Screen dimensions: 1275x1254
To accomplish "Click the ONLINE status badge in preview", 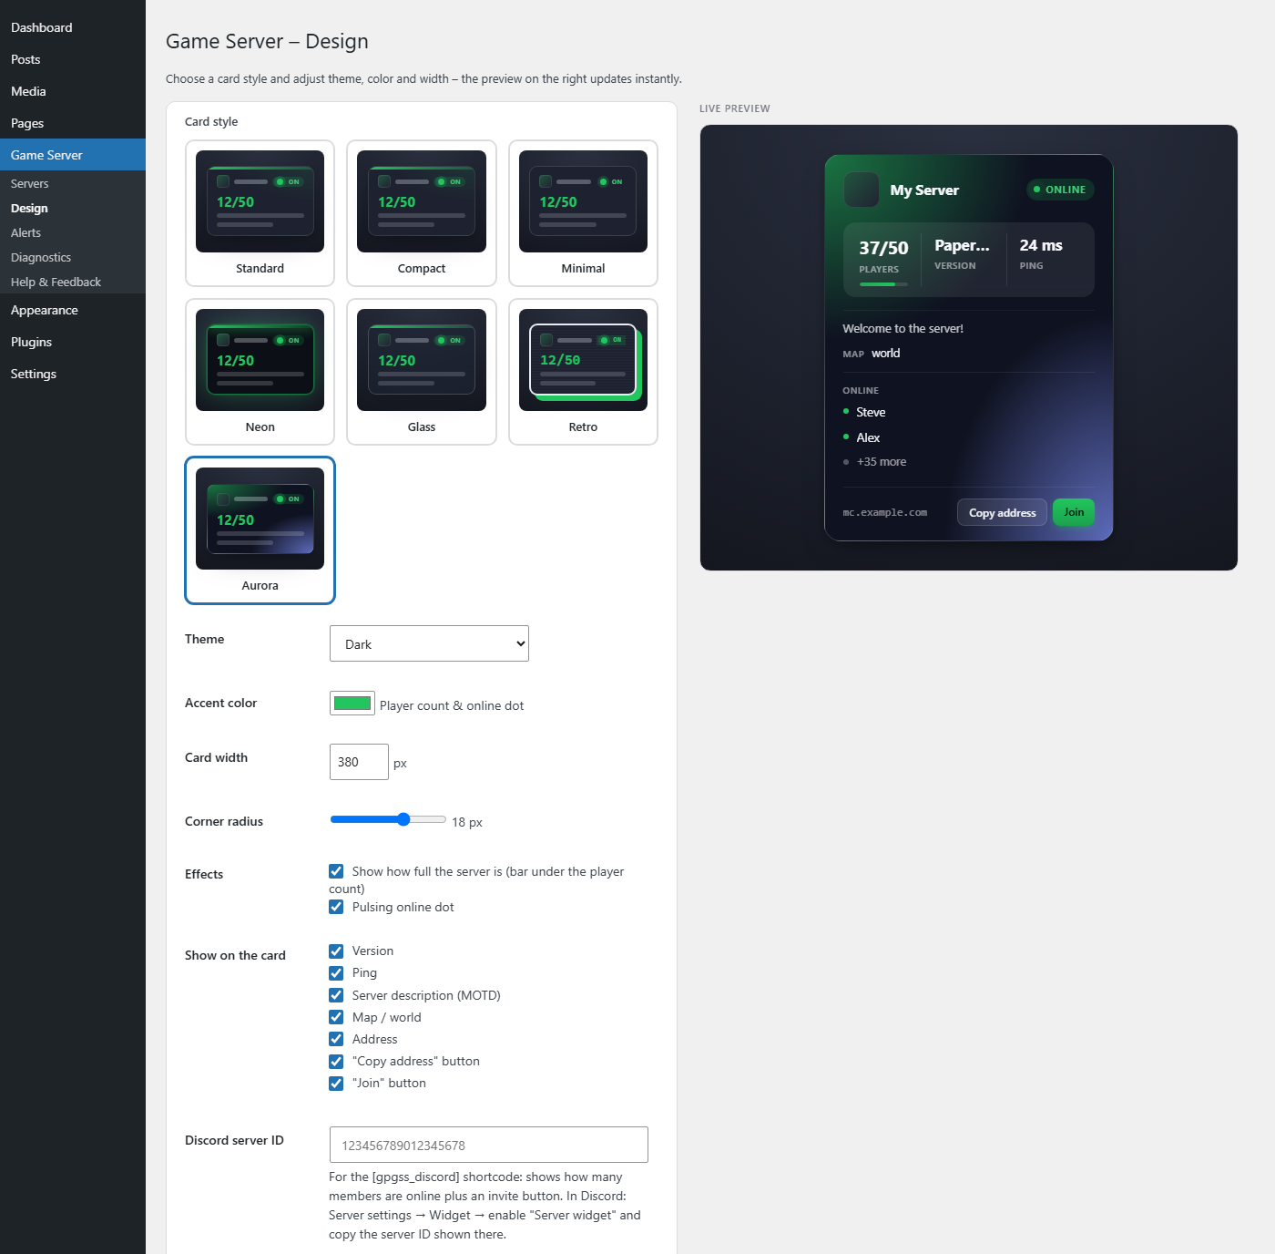I will coord(1060,190).
